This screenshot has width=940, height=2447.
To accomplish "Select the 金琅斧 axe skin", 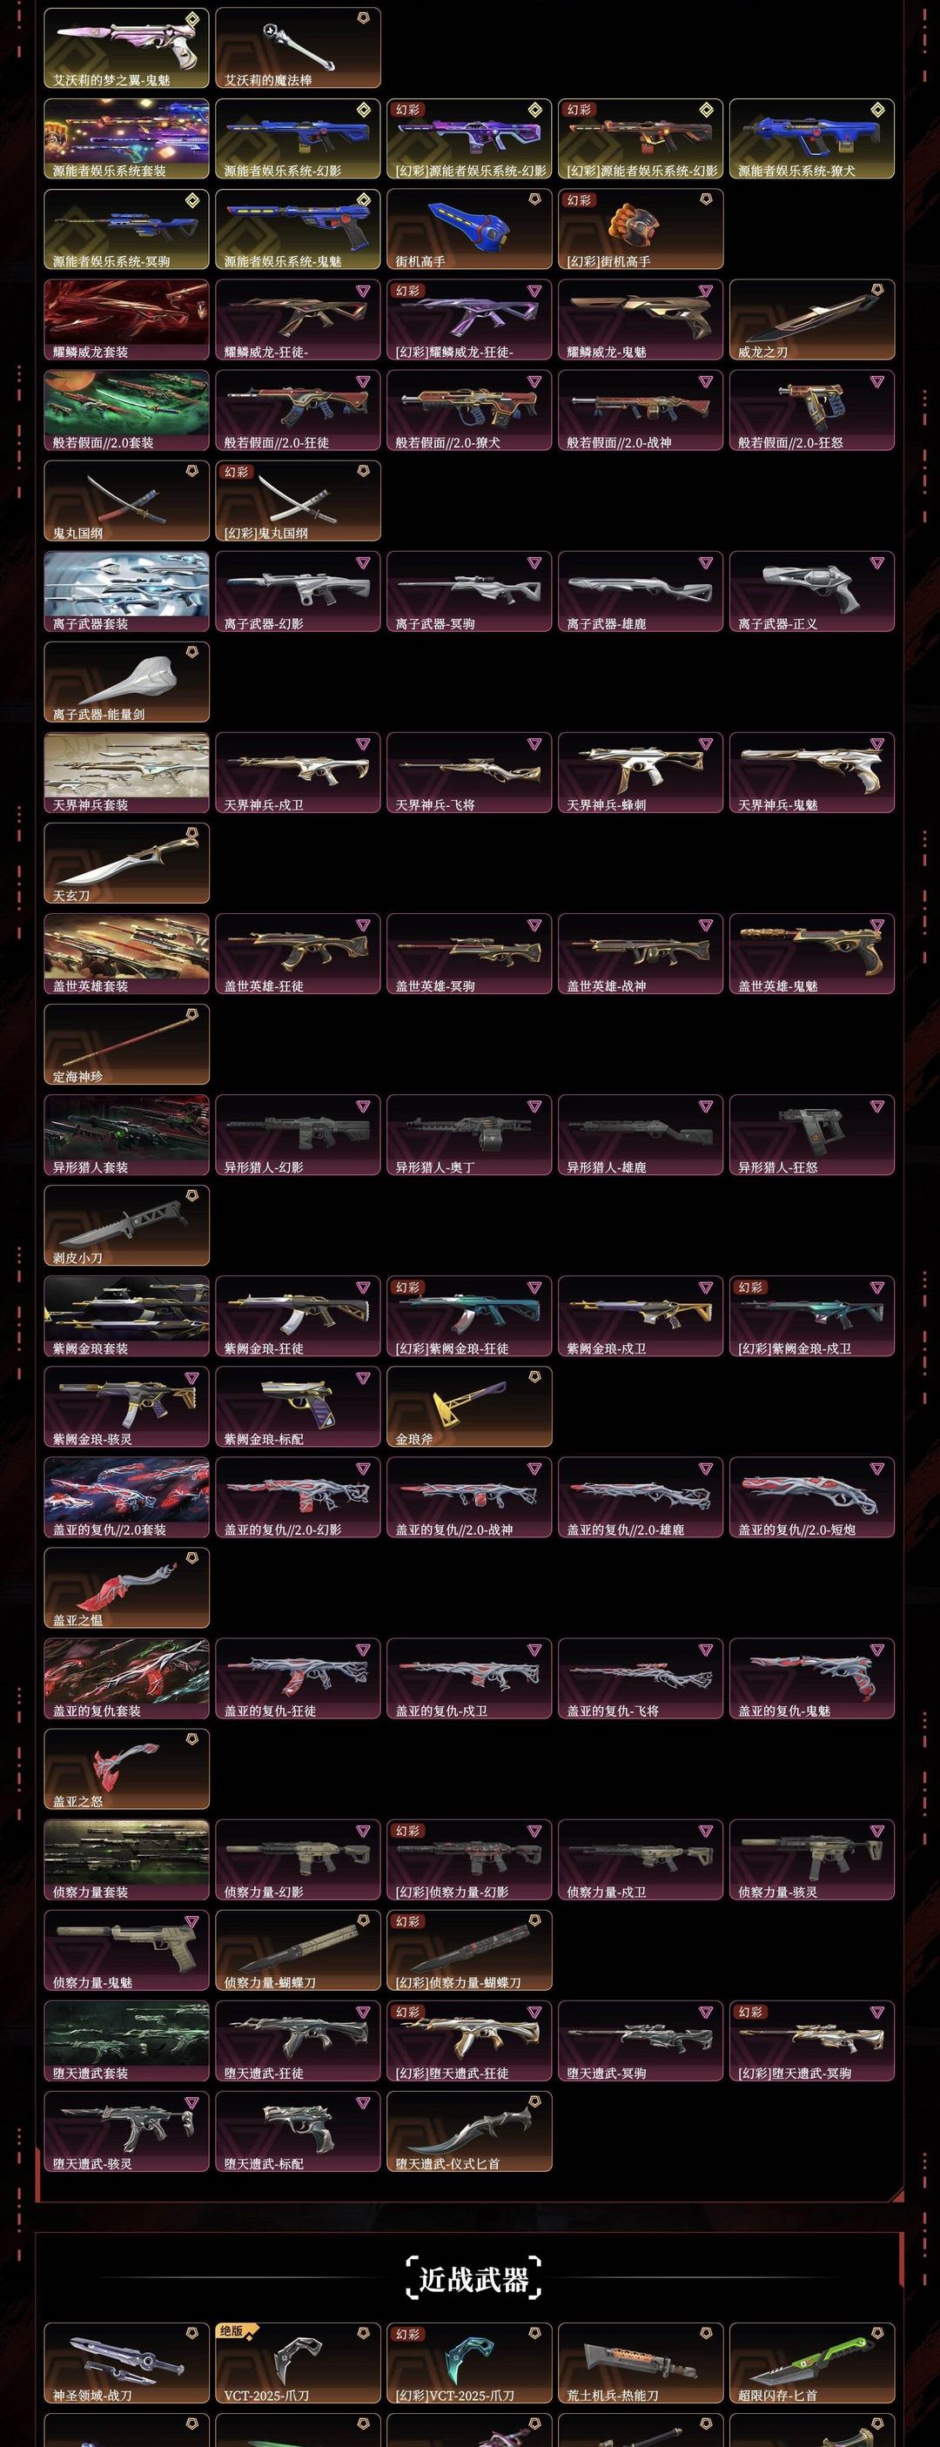I will point(469,1407).
